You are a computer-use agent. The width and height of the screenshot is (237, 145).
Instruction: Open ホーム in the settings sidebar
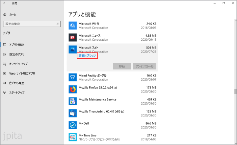(x=13, y=15)
